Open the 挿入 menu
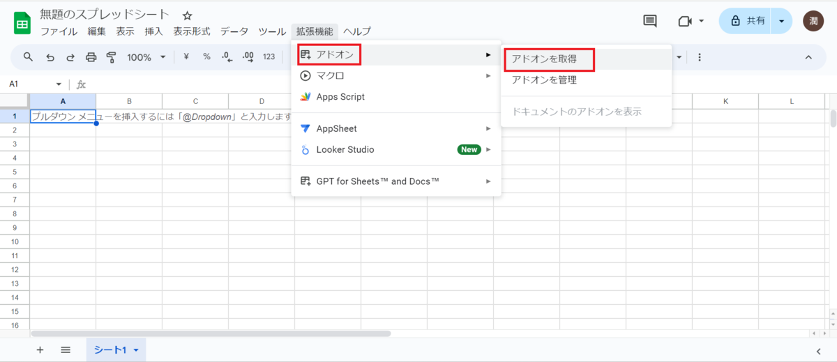This screenshot has height=362, width=837. [153, 31]
